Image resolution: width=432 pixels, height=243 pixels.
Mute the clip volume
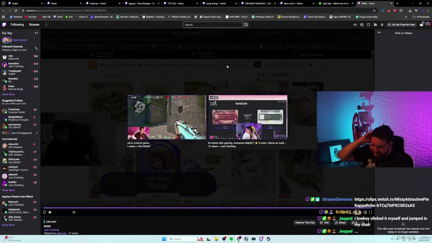click(50, 212)
